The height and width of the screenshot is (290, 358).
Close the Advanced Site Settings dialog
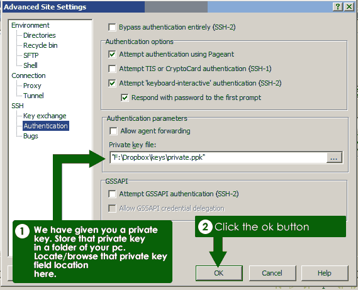(349, 7)
